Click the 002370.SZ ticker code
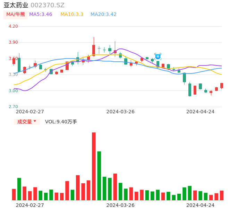This screenshot has height=210, width=238. click(48, 5)
